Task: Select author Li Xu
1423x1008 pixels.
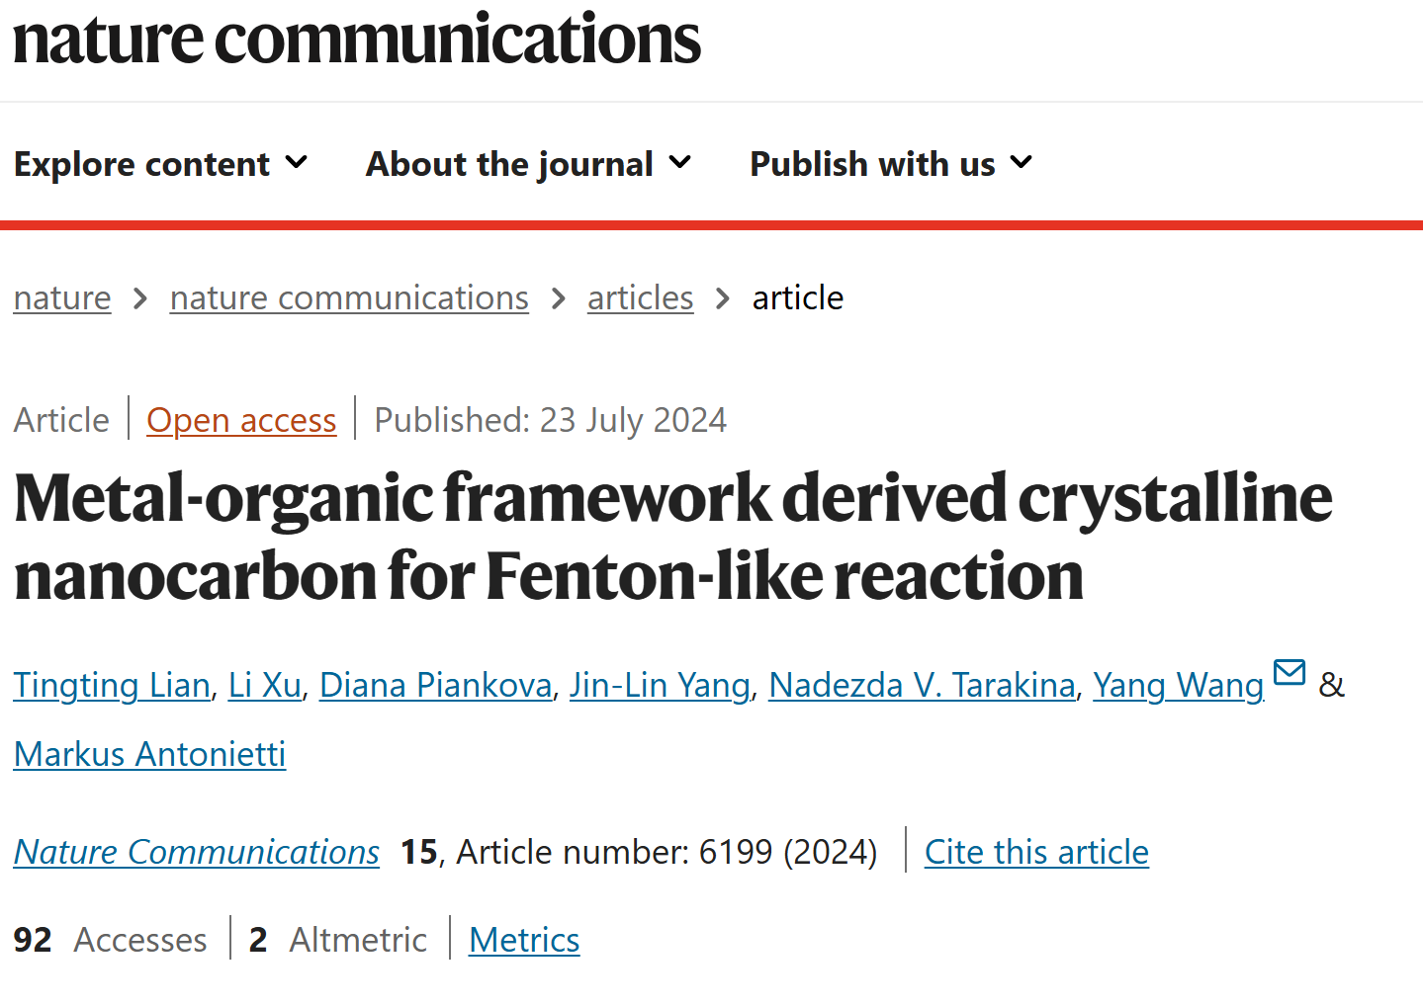Action: click(x=265, y=685)
